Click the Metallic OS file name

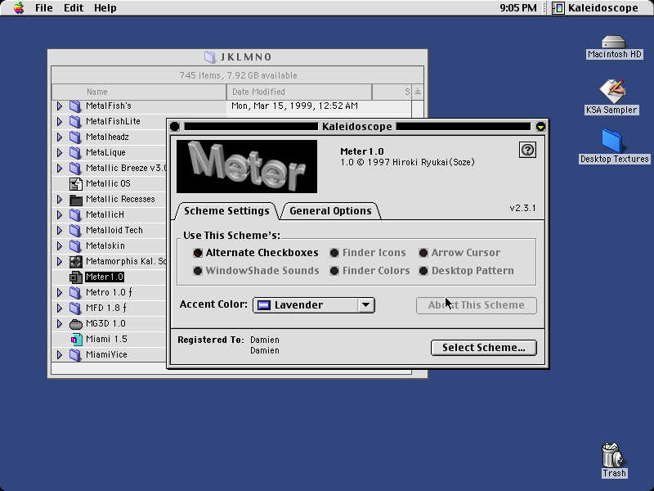click(x=108, y=183)
